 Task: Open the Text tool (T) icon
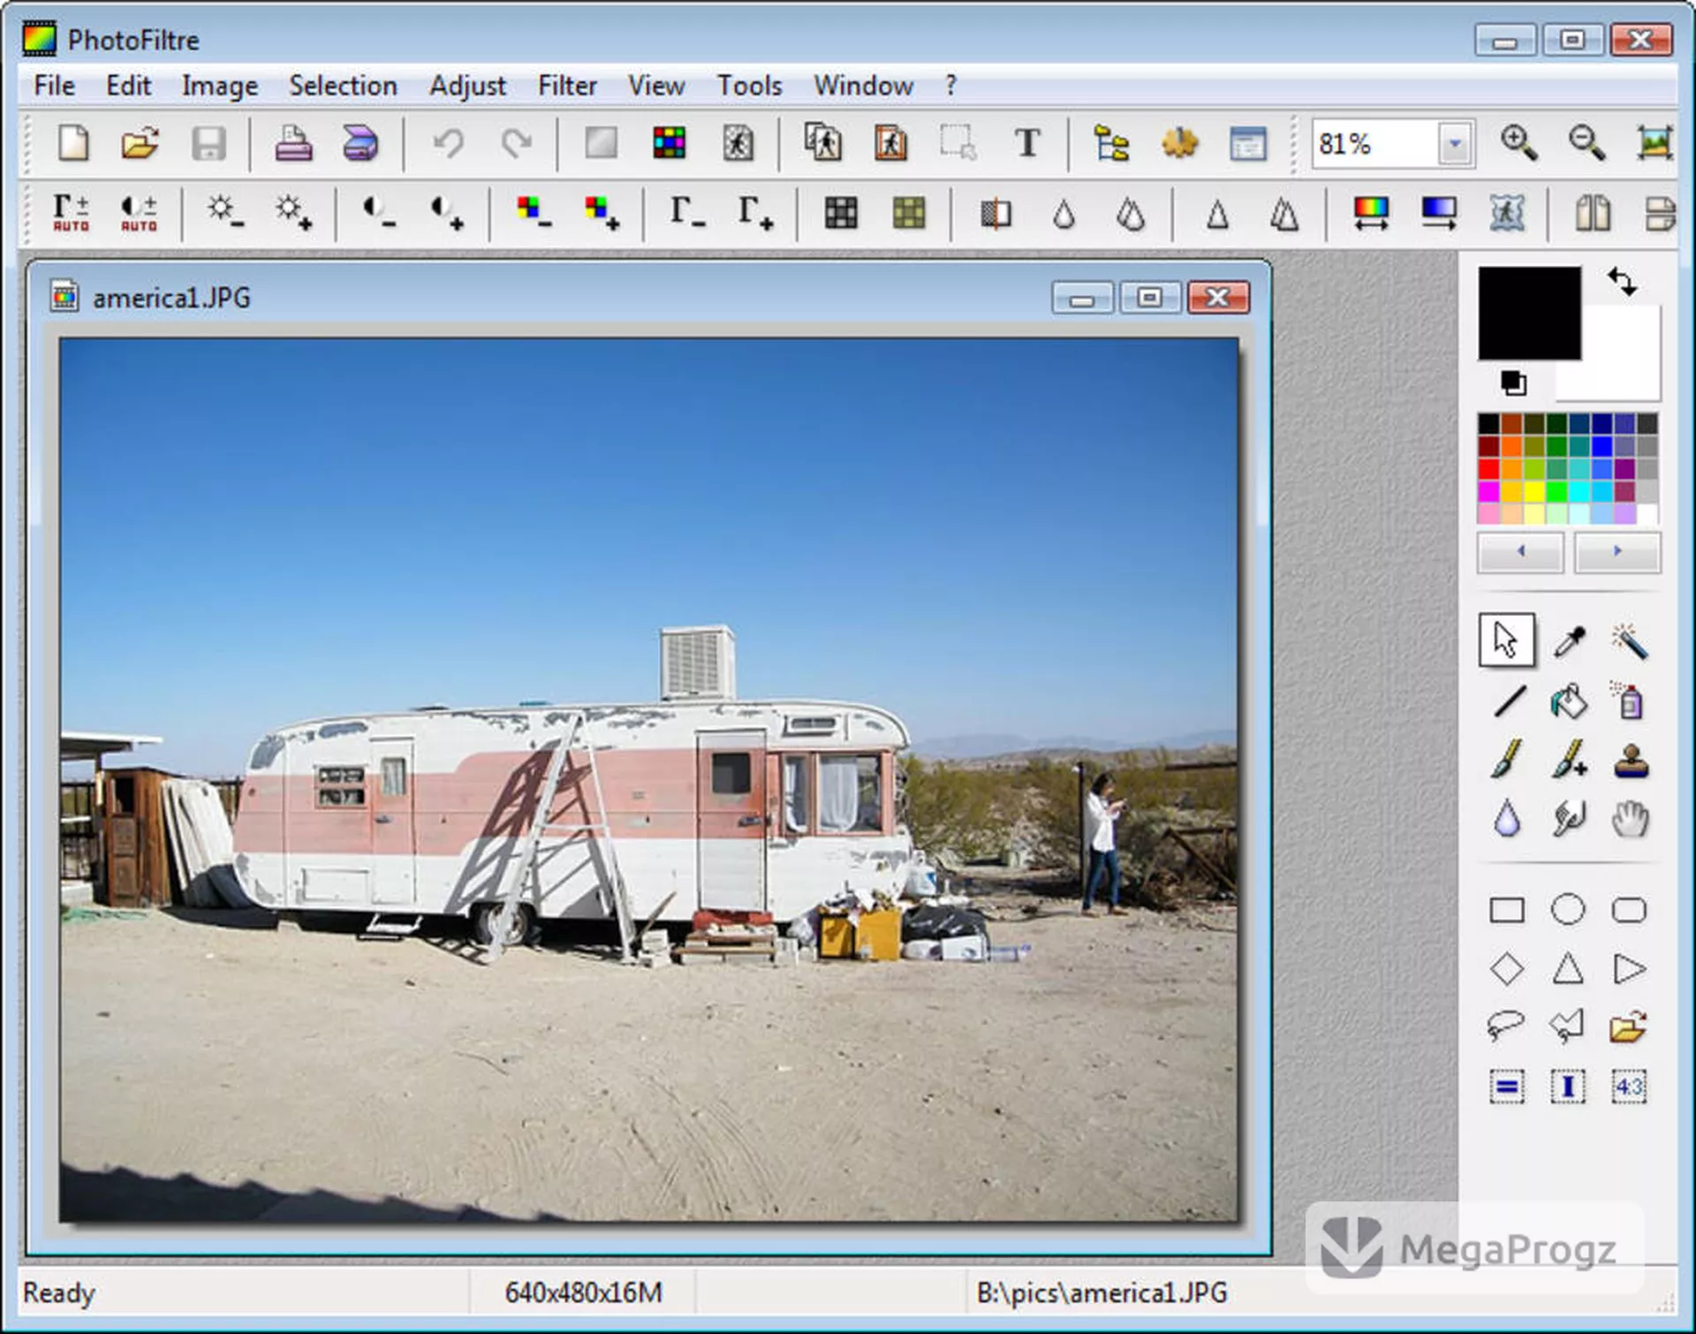click(x=1026, y=143)
